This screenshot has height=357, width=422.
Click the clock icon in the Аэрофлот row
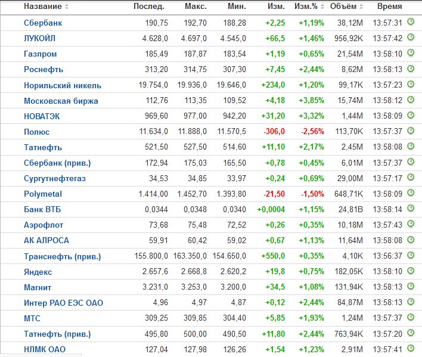tap(411, 224)
